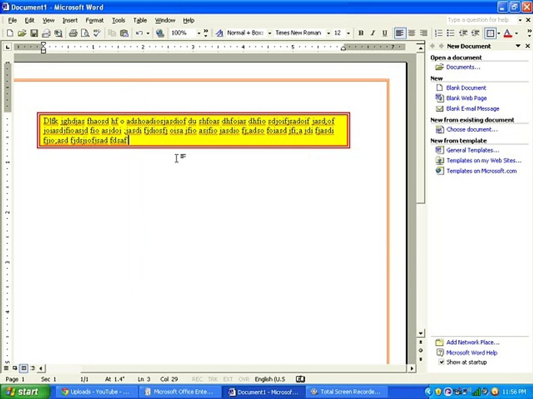This screenshot has width=533, height=399.
Task: Click the Blank Web Page link
Action: pyautogui.click(x=466, y=98)
